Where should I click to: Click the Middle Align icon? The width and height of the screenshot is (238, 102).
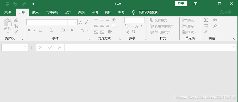click(102, 20)
